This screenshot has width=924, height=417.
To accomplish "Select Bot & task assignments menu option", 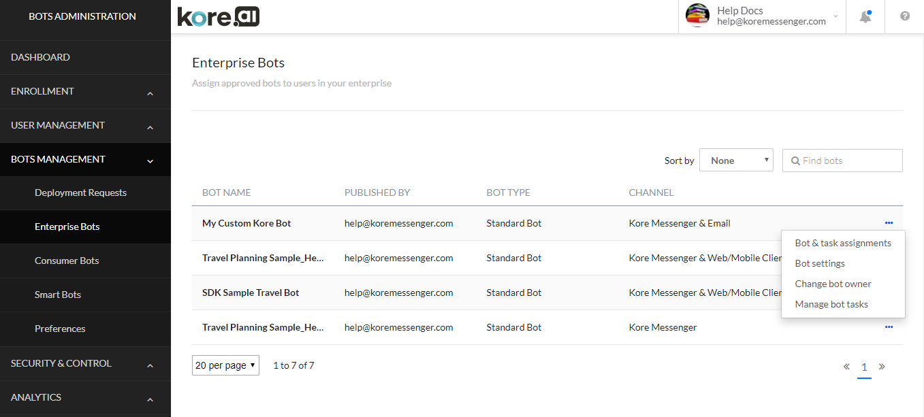I will point(842,243).
